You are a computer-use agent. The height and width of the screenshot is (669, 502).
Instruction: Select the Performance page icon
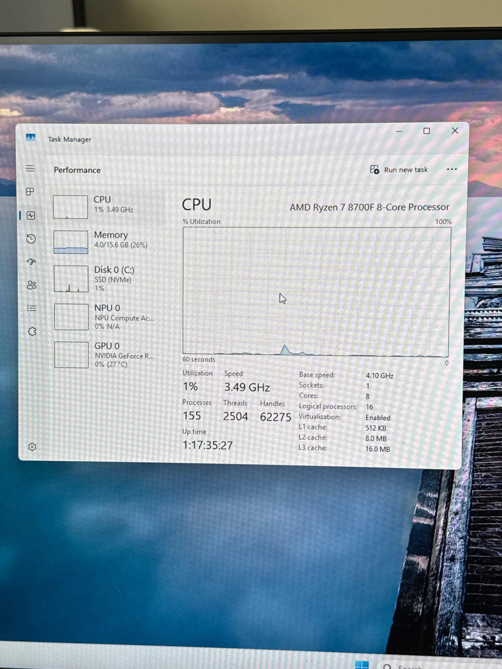[31, 215]
